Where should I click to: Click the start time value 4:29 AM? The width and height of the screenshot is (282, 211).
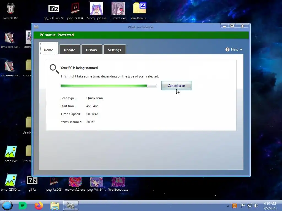tap(92, 106)
